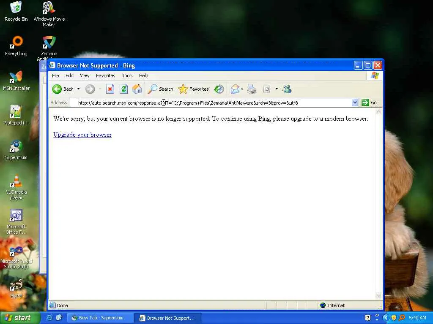Click first Quick Launch icon beside Start
The height and width of the screenshot is (324, 433).
tap(49, 318)
